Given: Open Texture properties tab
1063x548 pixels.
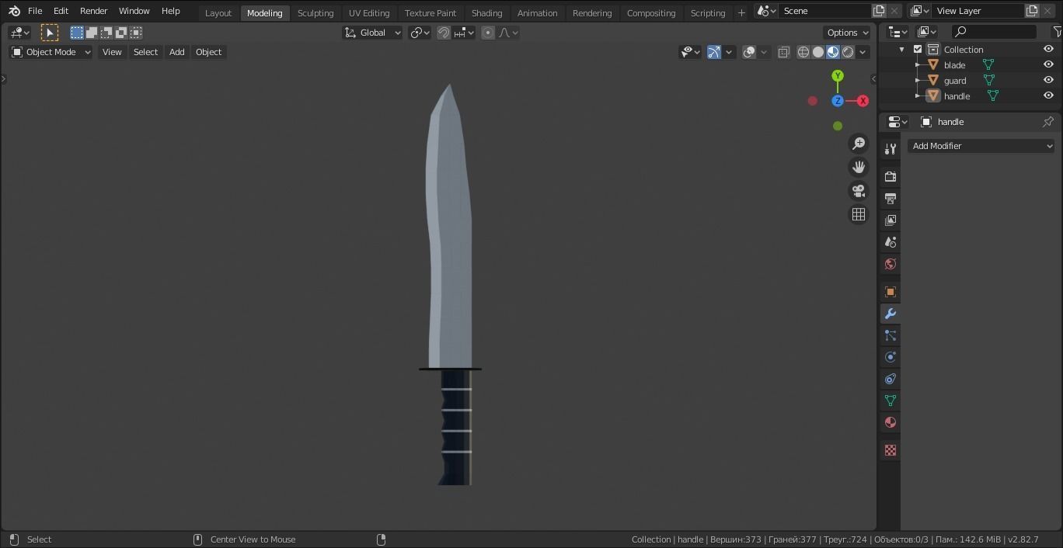Looking at the screenshot, I should click(890, 450).
